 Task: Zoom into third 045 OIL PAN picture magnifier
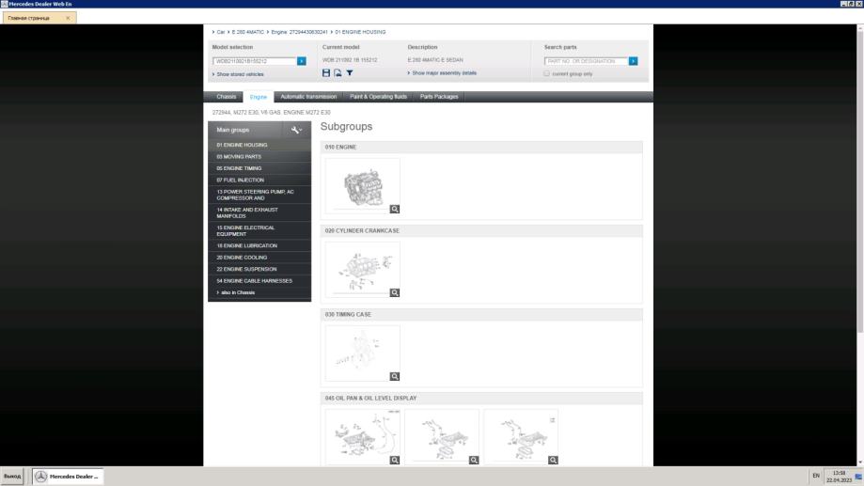[553, 460]
